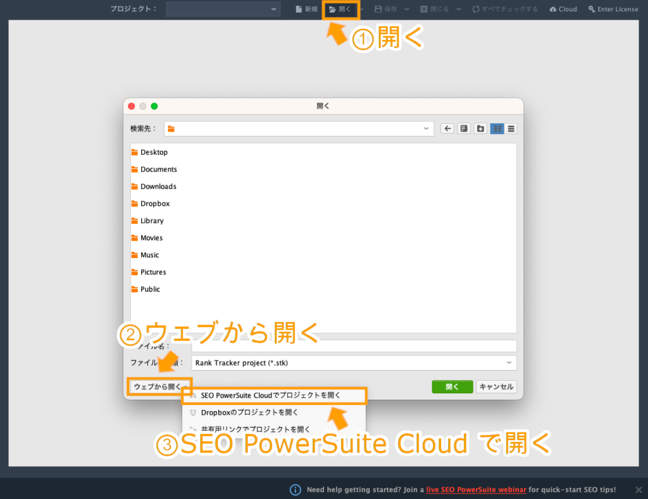Open the live SEO PowerSuite webinar link
This screenshot has height=499, width=648.
476,490
